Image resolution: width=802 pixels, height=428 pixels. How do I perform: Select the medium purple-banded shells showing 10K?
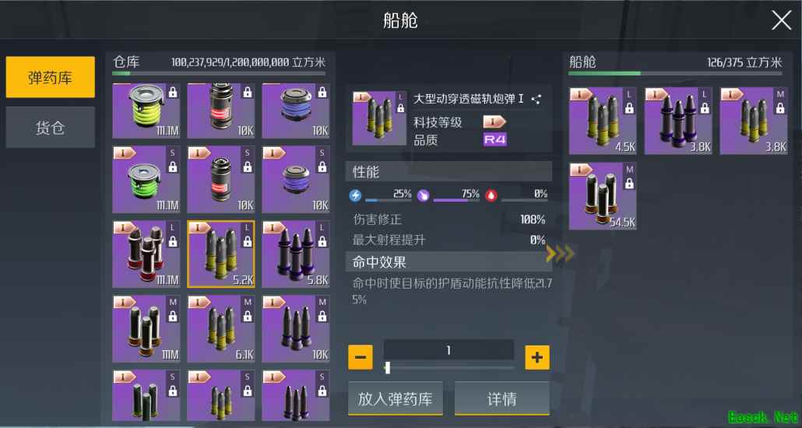tap(296, 329)
